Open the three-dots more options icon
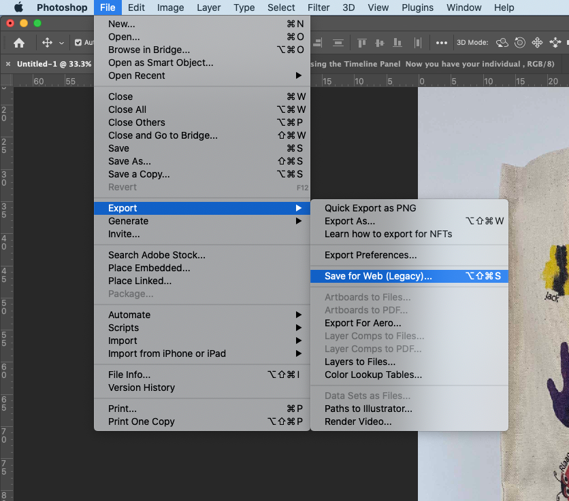Image resolution: width=569 pixels, height=501 pixels. tap(442, 43)
